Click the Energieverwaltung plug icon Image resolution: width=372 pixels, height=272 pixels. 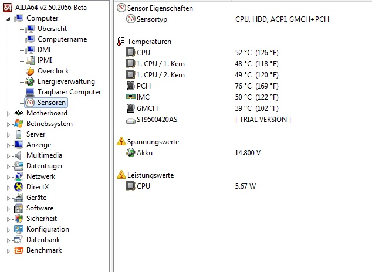(x=30, y=81)
